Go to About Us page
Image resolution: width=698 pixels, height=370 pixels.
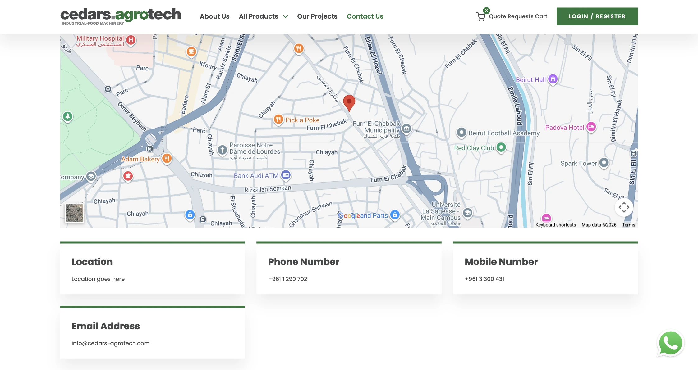pyautogui.click(x=214, y=16)
